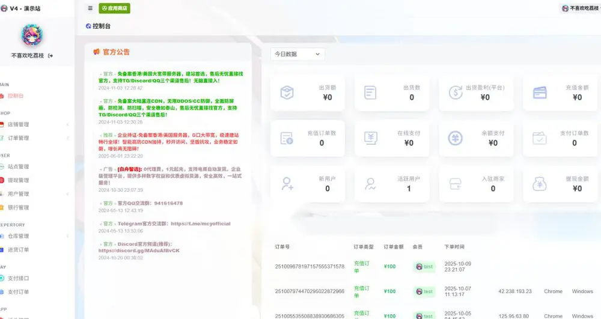Click test member badge on 2025-10-07 order
Viewport: 601px width, 319px height.
(x=424, y=291)
